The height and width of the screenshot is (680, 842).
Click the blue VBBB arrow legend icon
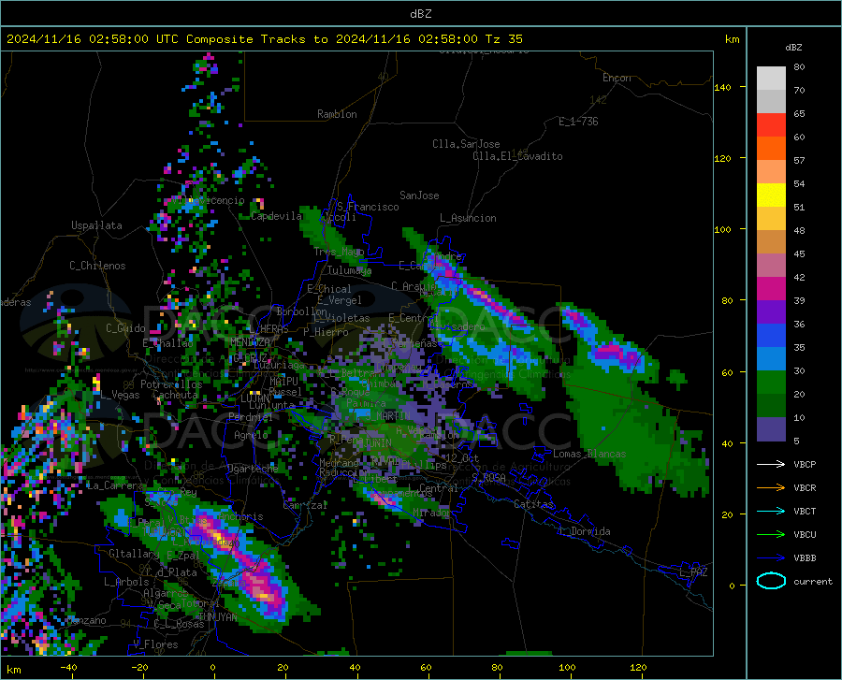coord(771,558)
